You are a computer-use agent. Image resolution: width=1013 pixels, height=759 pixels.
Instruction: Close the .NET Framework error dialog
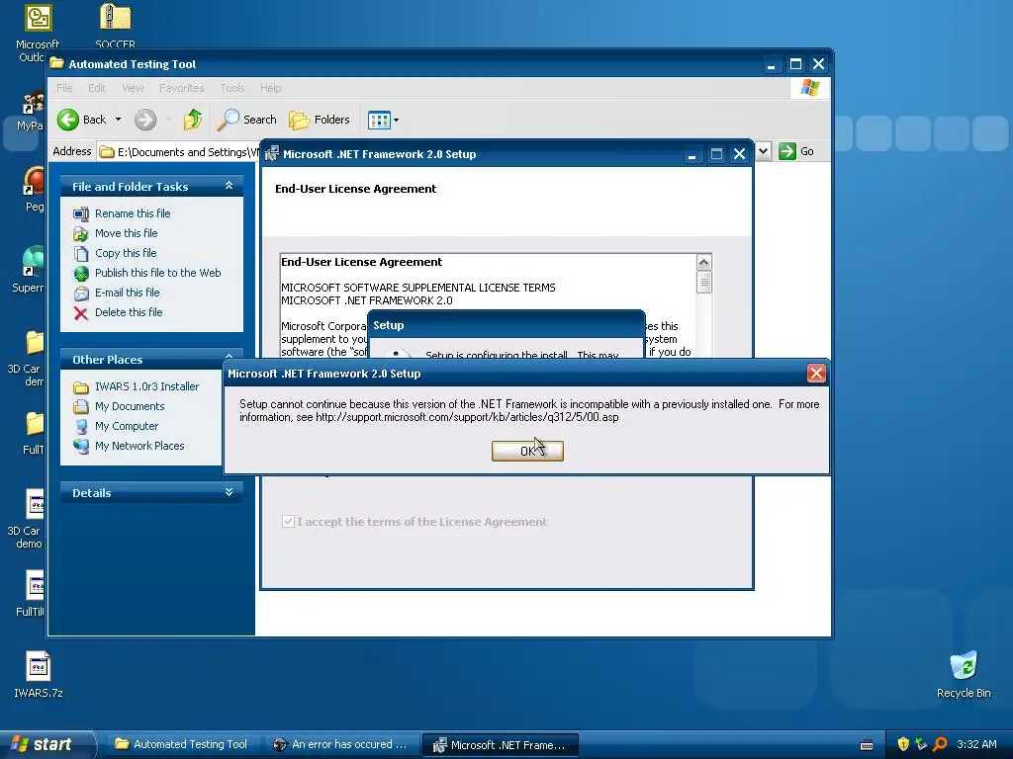point(816,373)
